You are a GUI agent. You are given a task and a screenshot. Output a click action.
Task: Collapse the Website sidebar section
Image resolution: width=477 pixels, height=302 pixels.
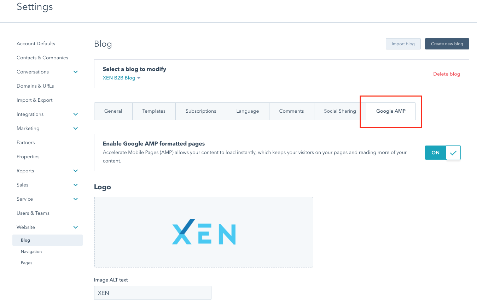point(75,227)
